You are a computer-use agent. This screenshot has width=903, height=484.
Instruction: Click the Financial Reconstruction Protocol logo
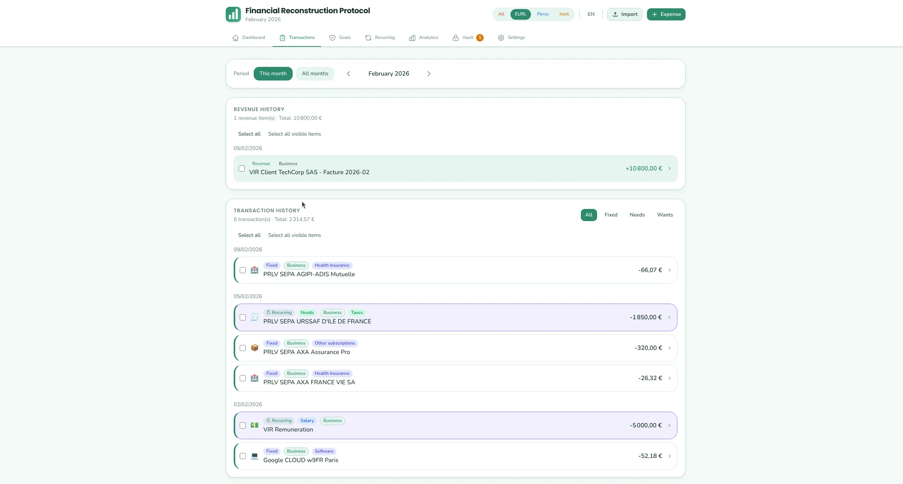(x=233, y=14)
